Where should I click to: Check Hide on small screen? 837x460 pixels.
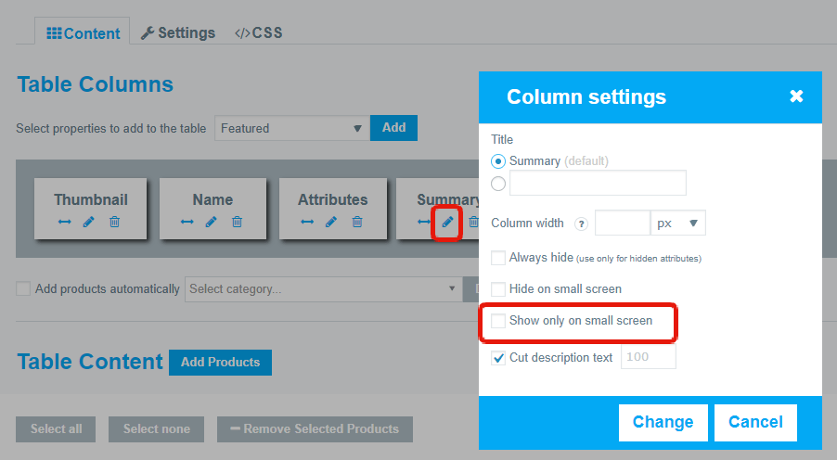[x=498, y=289]
